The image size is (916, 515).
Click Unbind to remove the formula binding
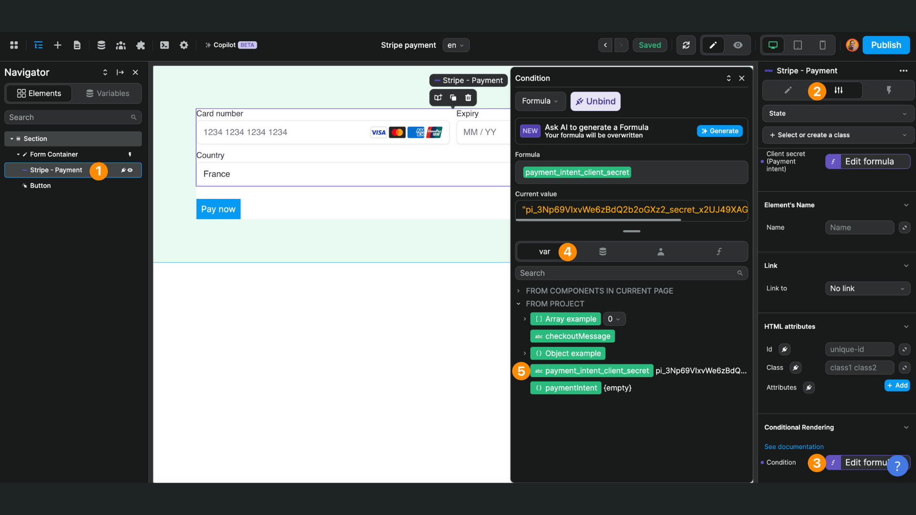(x=595, y=101)
